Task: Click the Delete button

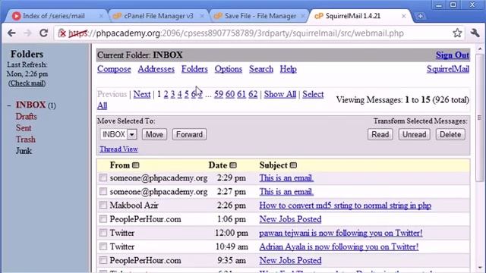Action: click(450, 134)
